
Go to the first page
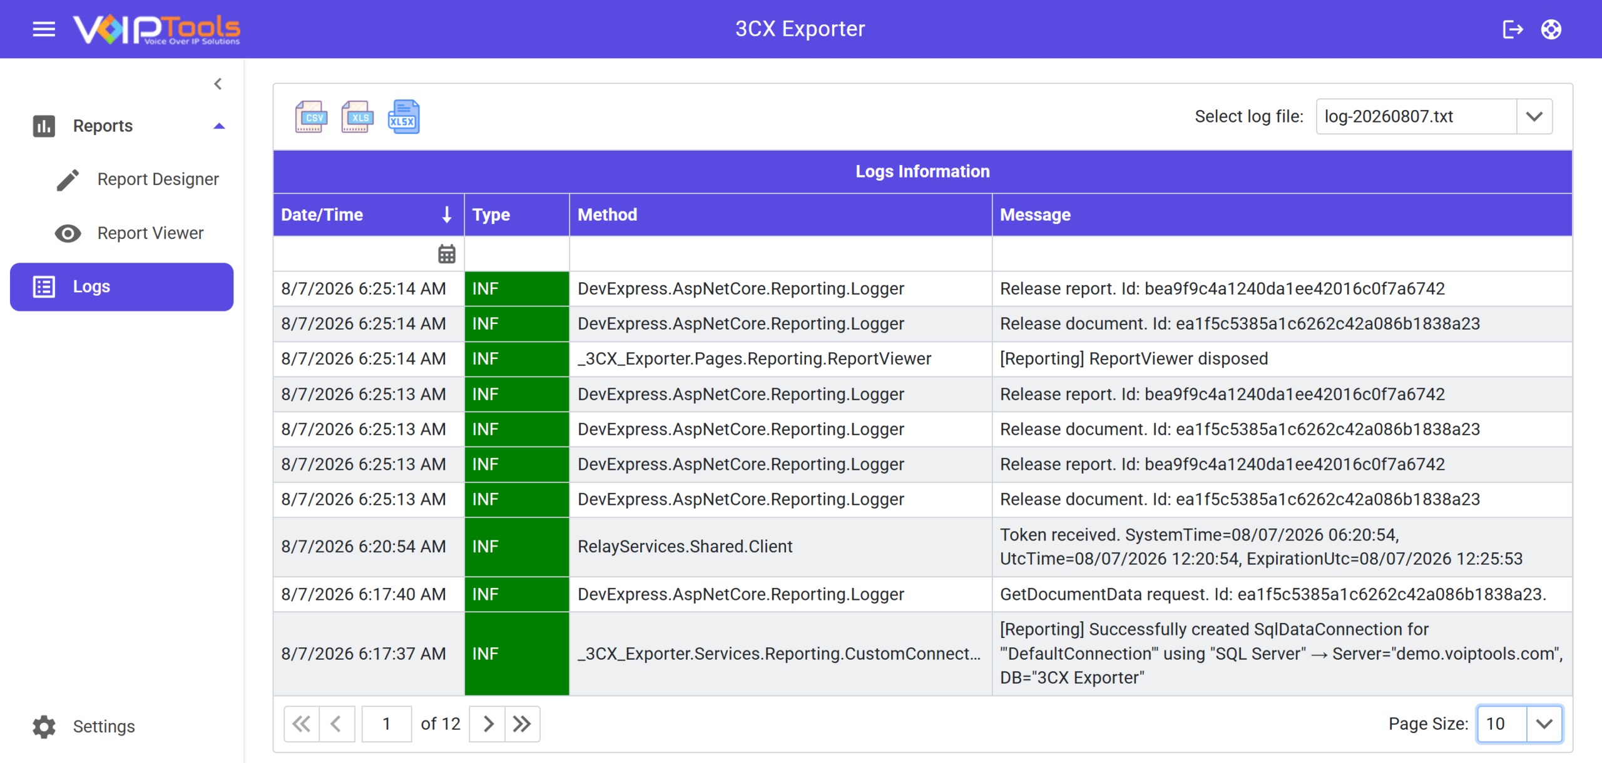click(x=302, y=724)
